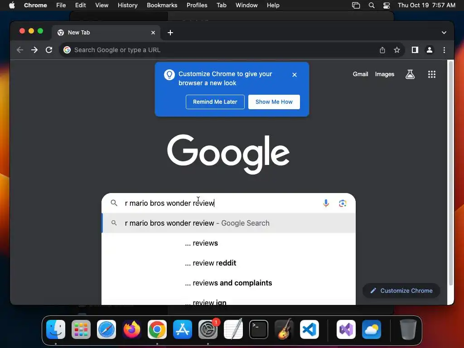Close the Customize Chrome popup
Screen dimensions: 464x348
coord(295,75)
